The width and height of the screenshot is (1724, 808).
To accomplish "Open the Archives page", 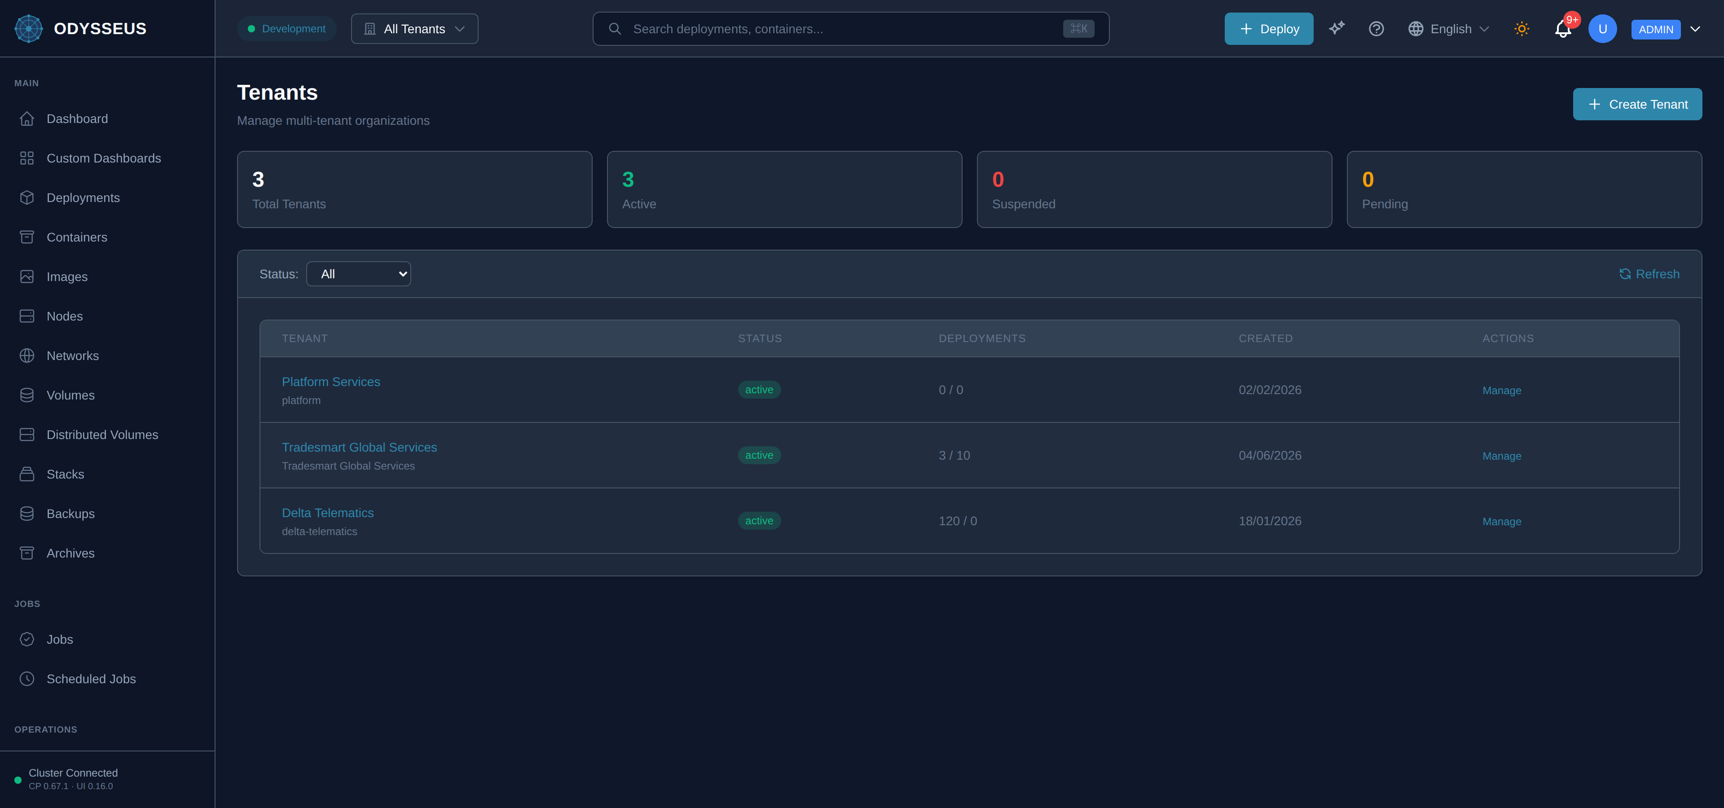I will pos(107,553).
